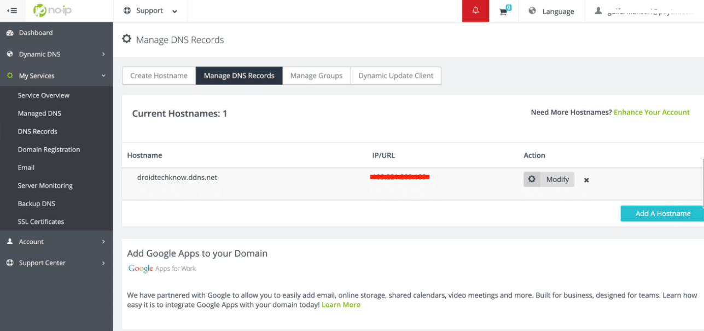Viewport: 704px width, 331px height.
Task: Click the Support Center icon
Action: point(10,262)
